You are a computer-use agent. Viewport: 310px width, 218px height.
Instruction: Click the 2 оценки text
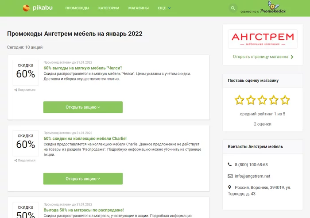(263, 124)
